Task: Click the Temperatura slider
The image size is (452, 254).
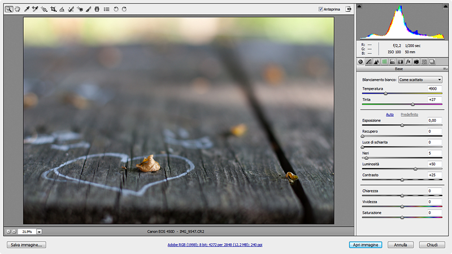Action: (x=402, y=94)
